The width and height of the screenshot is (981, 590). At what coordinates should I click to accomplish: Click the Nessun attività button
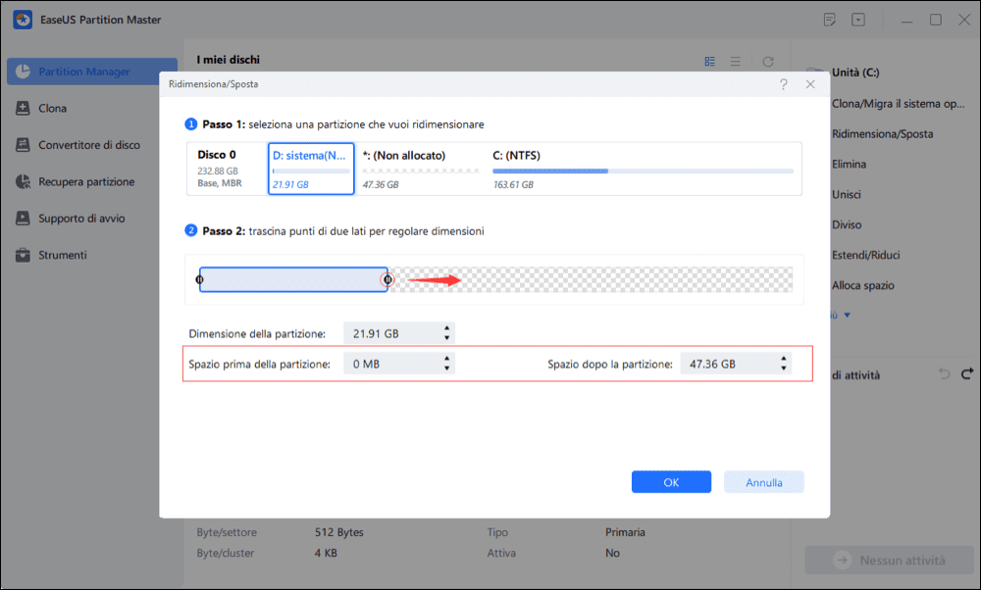point(889,560)
